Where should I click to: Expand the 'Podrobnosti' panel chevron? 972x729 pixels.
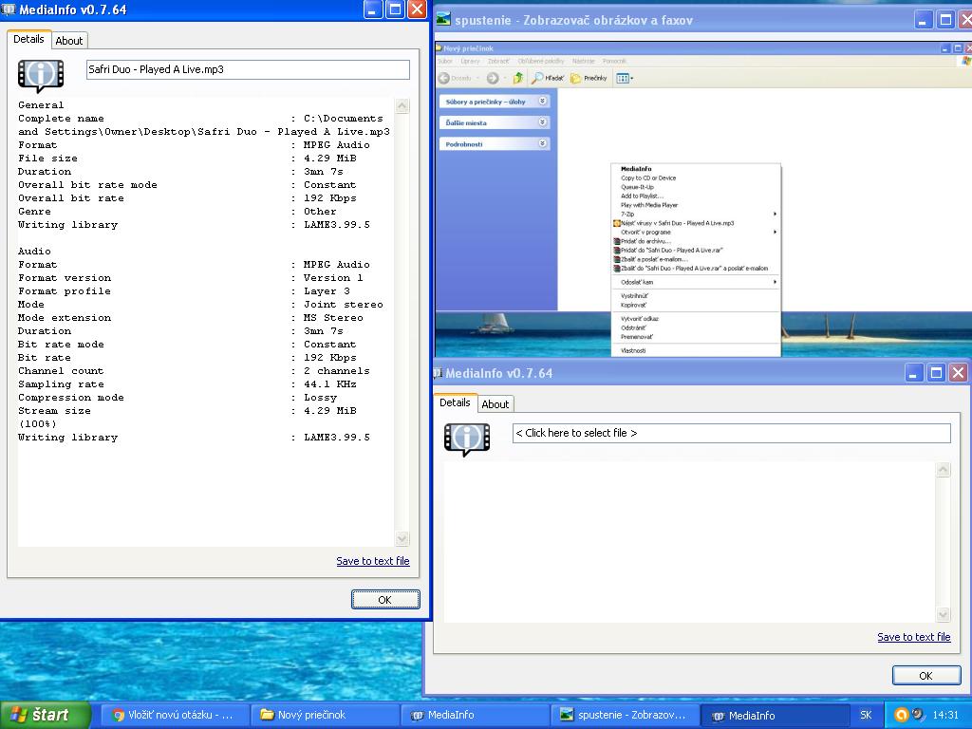[543, 144]
